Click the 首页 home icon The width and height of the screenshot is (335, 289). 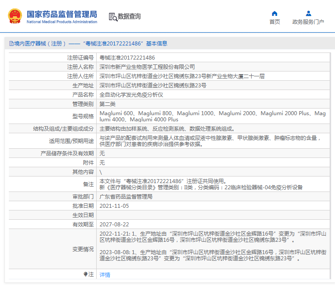pyautogui.click(x=275, y=14)
